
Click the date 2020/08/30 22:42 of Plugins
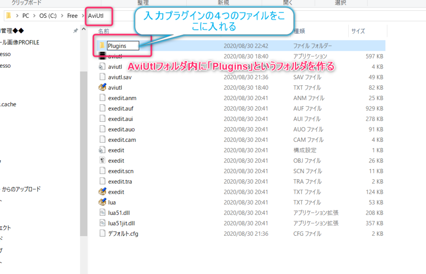pos(246,46)
